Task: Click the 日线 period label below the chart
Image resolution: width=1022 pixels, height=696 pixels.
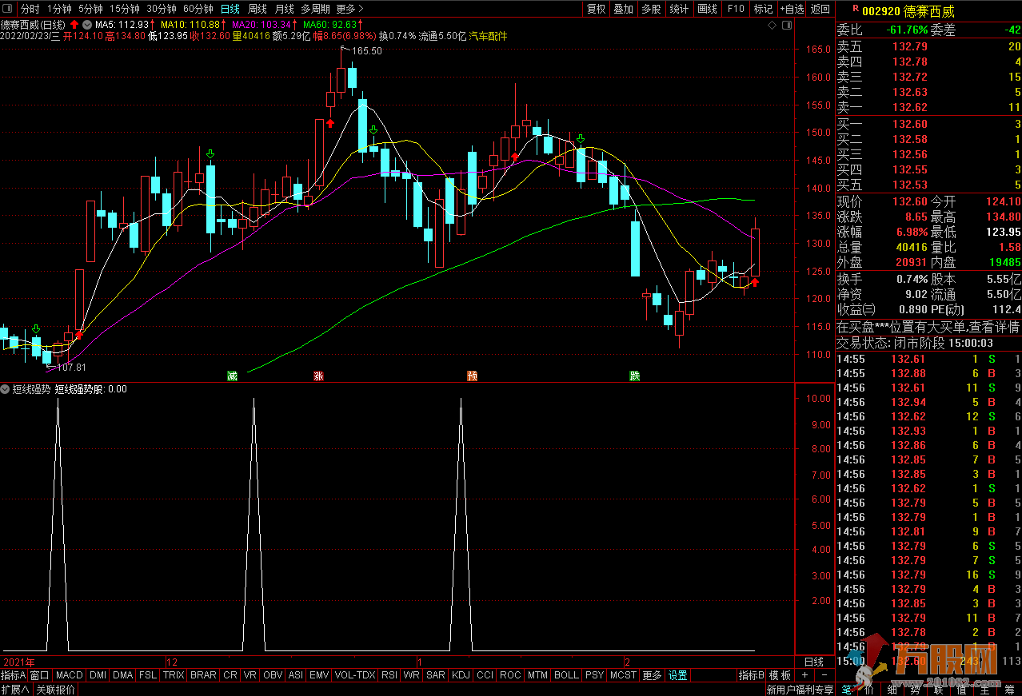Action: pyautogui.click(x=813, y=662)
